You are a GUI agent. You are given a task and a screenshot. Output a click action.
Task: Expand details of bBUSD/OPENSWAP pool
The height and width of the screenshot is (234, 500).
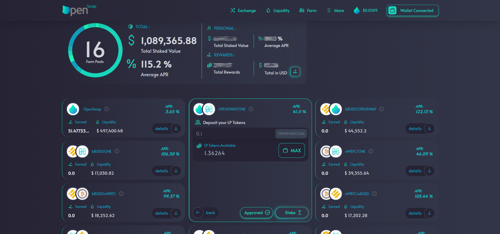pyautogui.click(x=420, y=128)
